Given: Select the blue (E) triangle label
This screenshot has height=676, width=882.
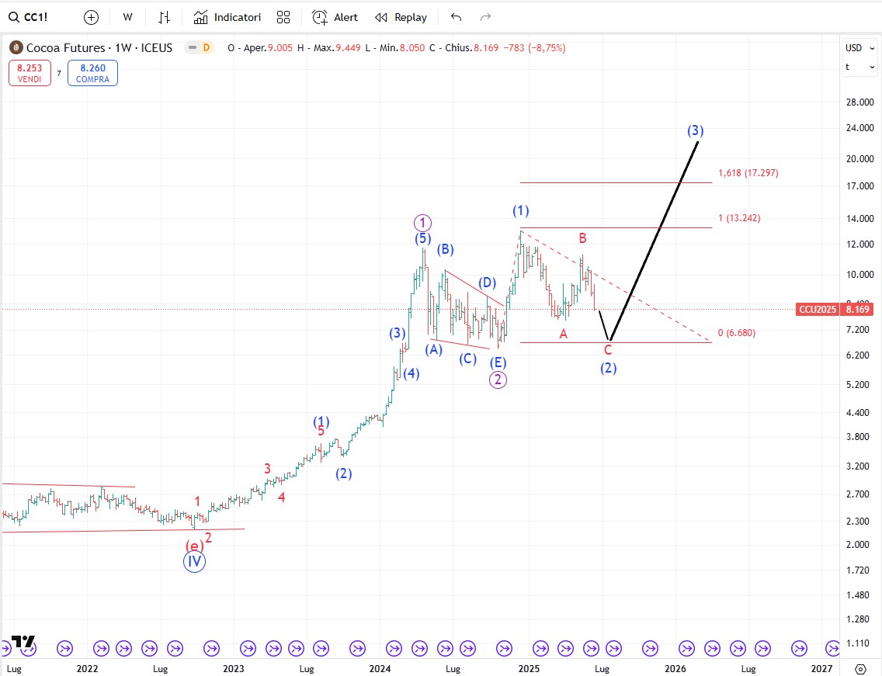Looking at the screenshot, I should [497, 362].
